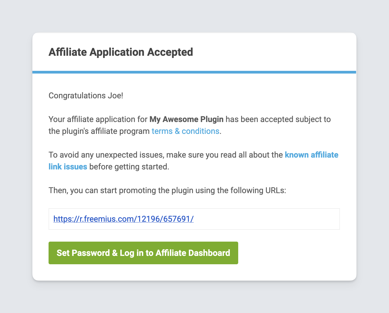The image size is (389, 313).
Task: Click the 'known affiliate' text on the first line
Action: [x=311, y=155]
